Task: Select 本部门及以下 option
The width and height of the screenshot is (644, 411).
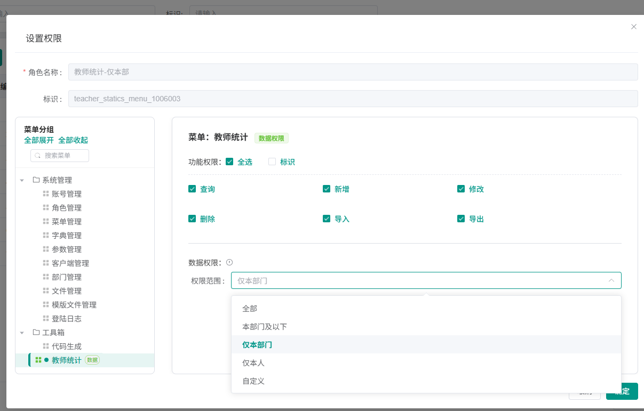Action: click(x=426, y=327)
